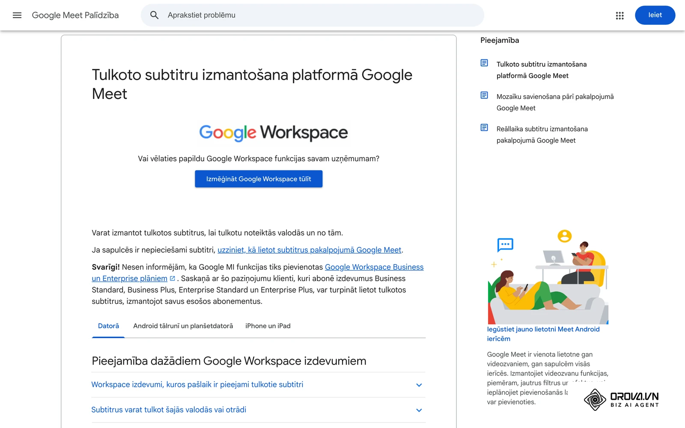Click article icon beside Mozaīku savienošana
Screen dimensions: 685x428
point(484,95)
